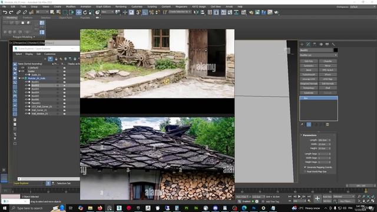Toggle Generate Mapping Coords checkbox

(x=305, y=167)
